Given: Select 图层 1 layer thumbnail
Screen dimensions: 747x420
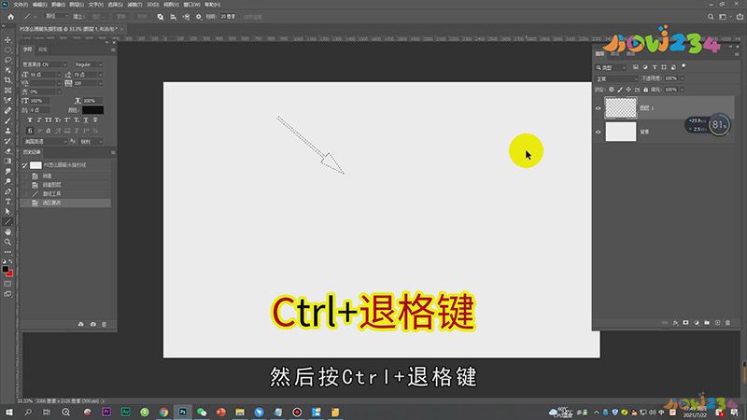Looking at the screenshot, I should click(x=621, y=108).
